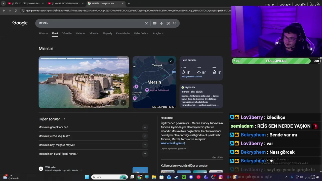Show previous Mersin photo with left arrow

pos(116,102)
